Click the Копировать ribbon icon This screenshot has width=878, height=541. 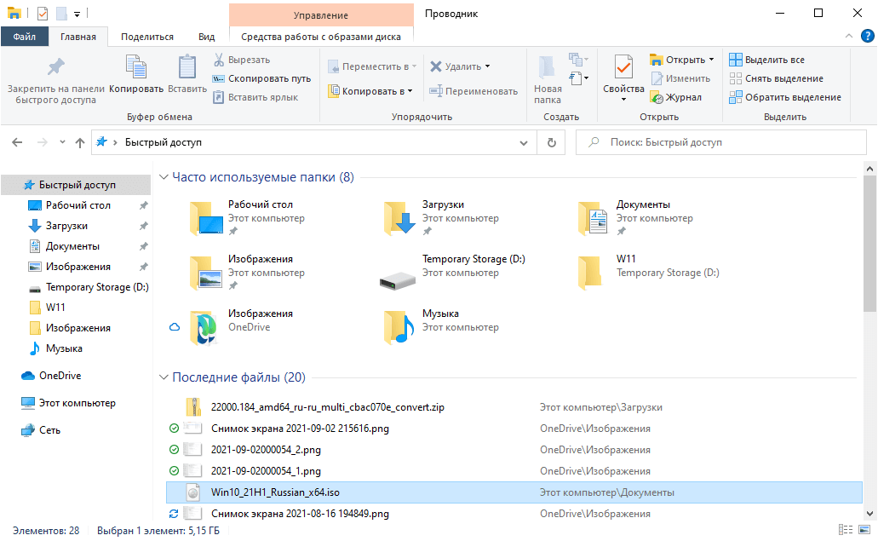pyautogui.click(x=136, y=66)
